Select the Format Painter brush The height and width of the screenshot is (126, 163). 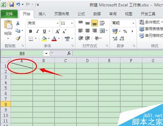tap(18, 38)
